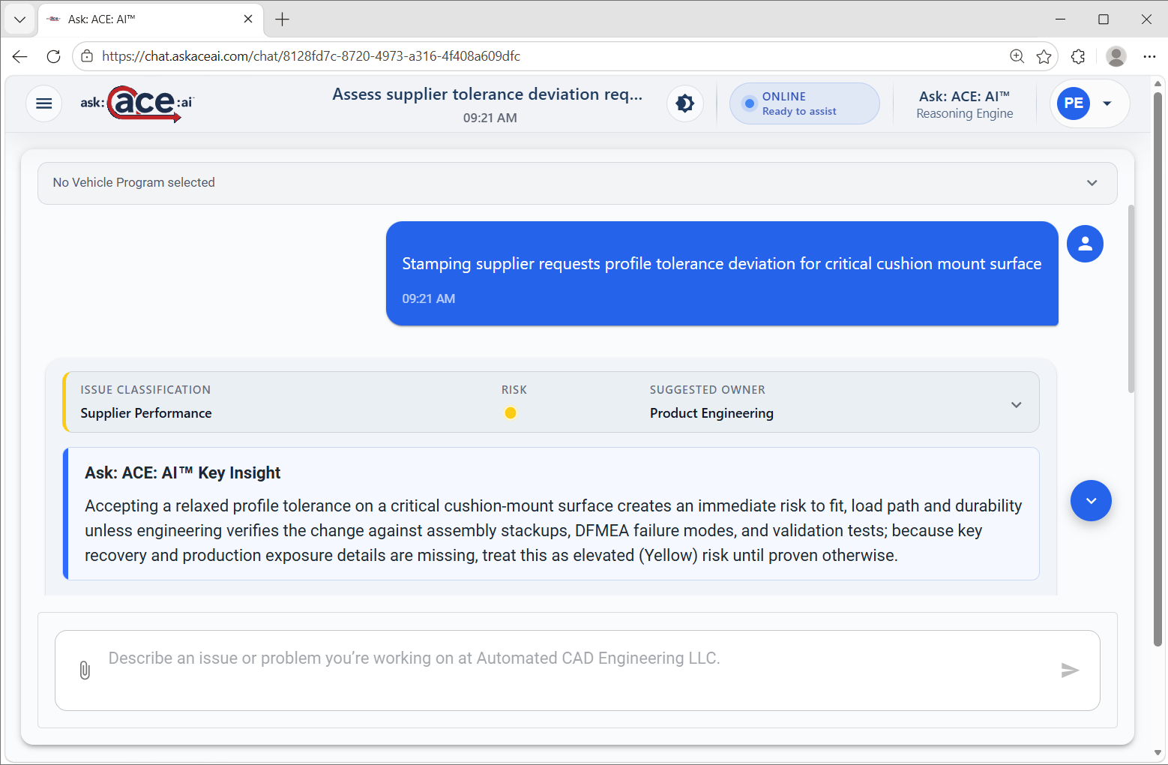Jump to bottom with the round arrow button
This screenshot has width=1168, height=765.
tap(1091, 500)
